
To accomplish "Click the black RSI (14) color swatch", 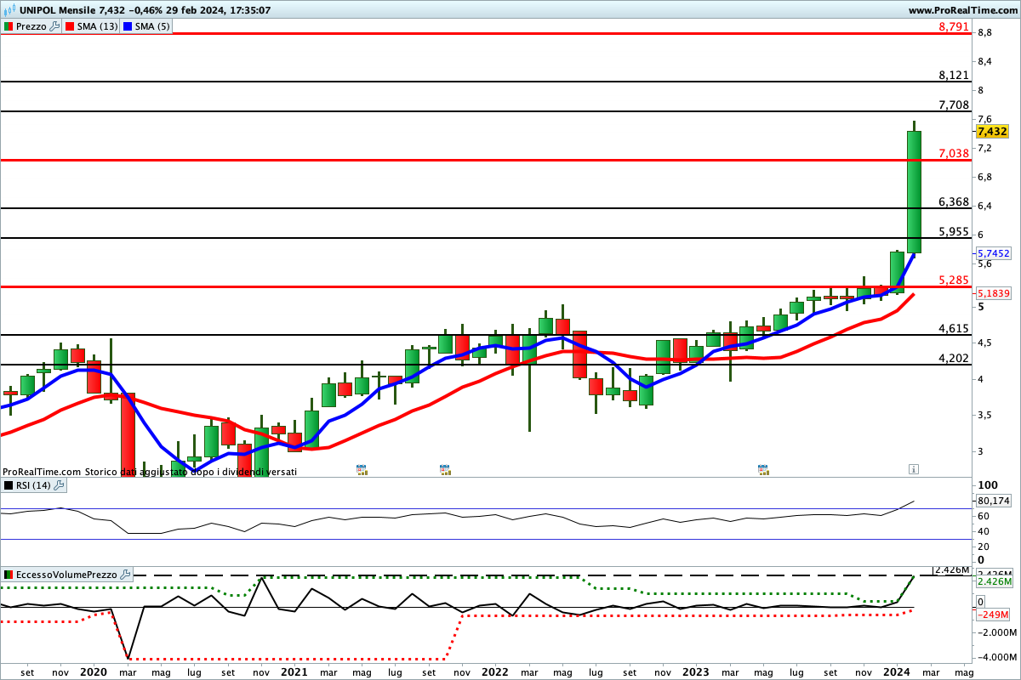I will 9,485.
